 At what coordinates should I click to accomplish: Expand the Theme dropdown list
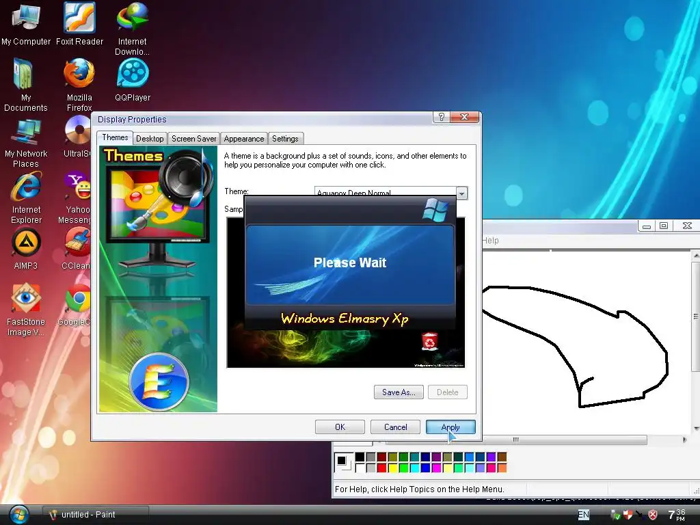click(x=462, y=193)
